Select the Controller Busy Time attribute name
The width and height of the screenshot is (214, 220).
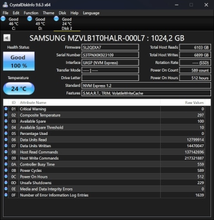click(37, 164)
